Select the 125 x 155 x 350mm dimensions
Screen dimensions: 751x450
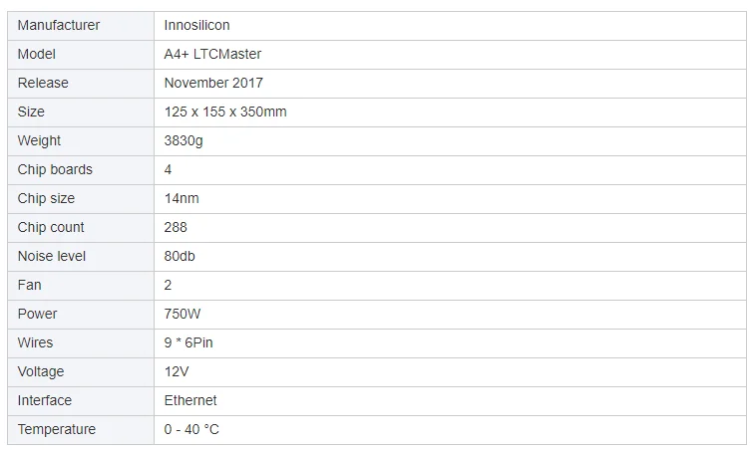(x=225, y=112)
